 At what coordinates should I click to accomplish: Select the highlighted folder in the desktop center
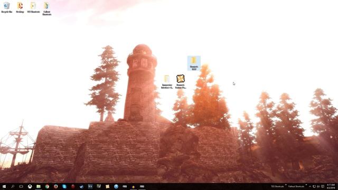(x=194, y=63)
